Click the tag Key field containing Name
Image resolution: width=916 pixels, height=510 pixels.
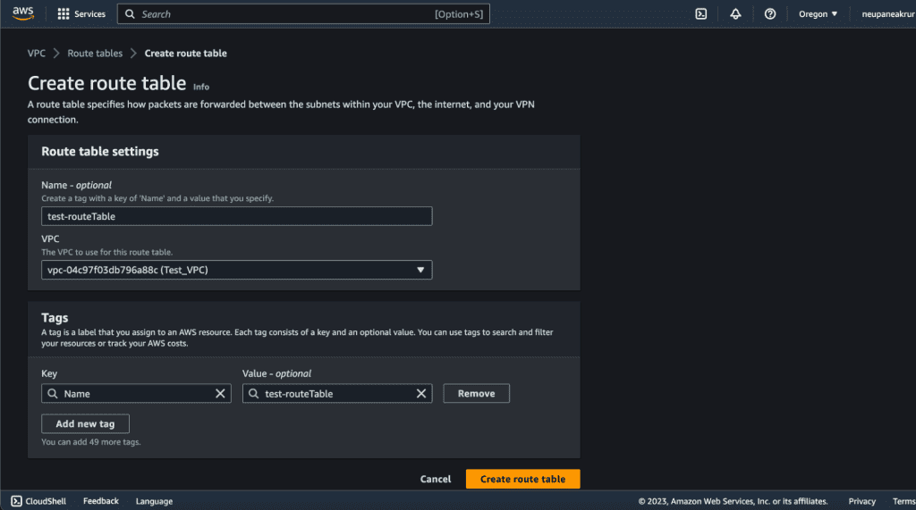point(136,393)
